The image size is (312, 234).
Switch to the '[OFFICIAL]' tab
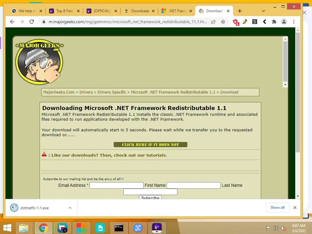[100, 11]
